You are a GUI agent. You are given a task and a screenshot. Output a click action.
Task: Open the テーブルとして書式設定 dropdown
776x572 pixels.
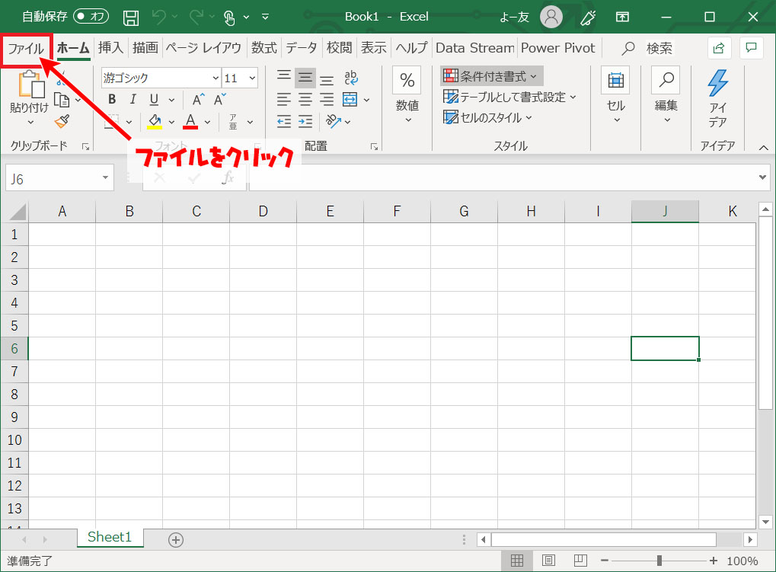(509, 97)
